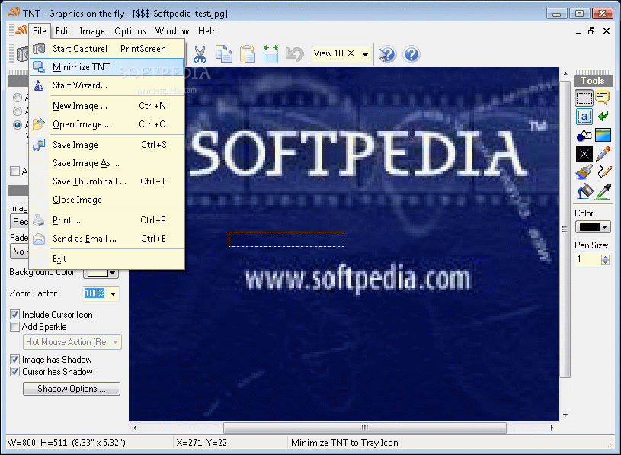Enable the Add Sparkle checkbox

pyautogui.click(x=14, y=327)
